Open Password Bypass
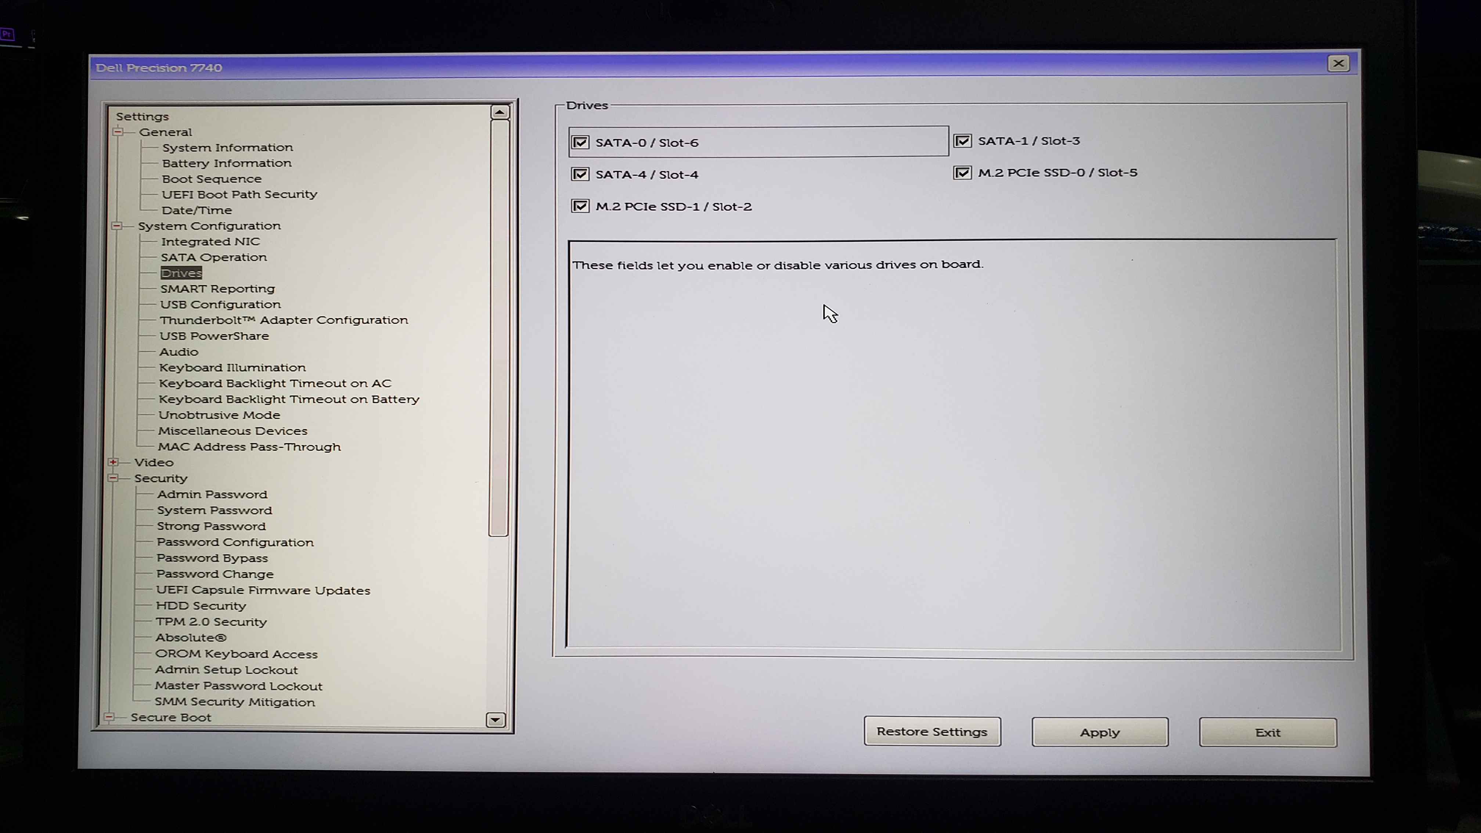The width and height of the screenshot is (1481, 833). (212, 558)
